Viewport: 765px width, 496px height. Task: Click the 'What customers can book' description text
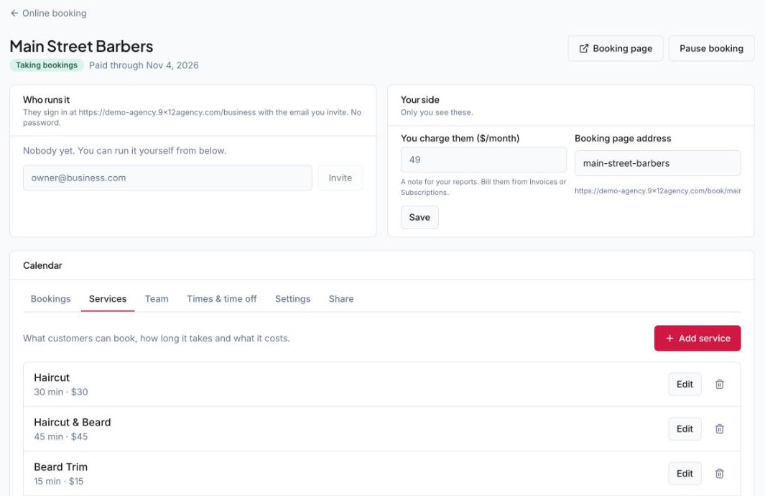click(156, 339)
